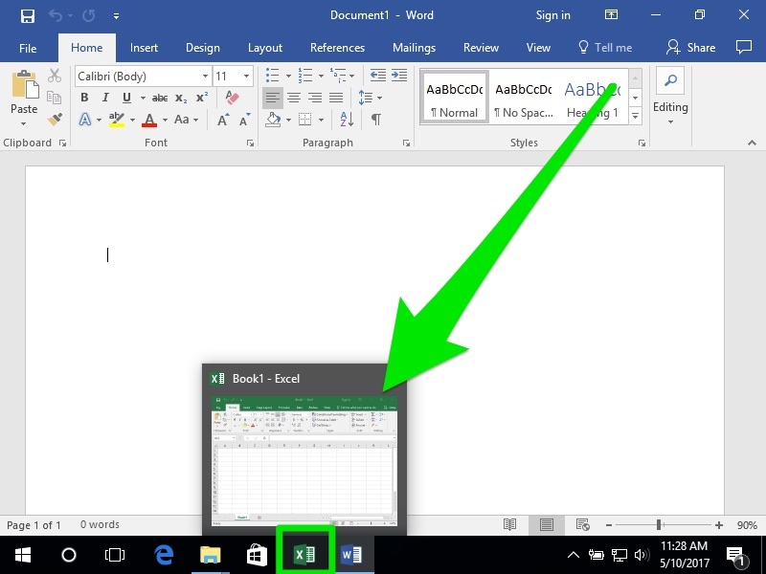Apply strikethrough formatting
This screenshot has width=766, height=574.
click(160, 98)
